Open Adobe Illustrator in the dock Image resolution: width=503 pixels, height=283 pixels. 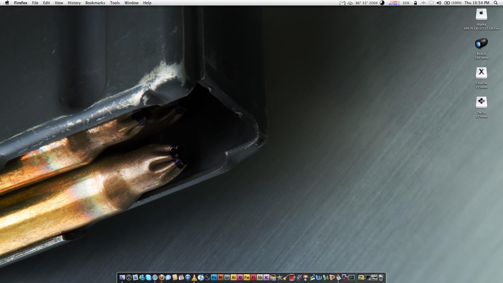[233, 277]
